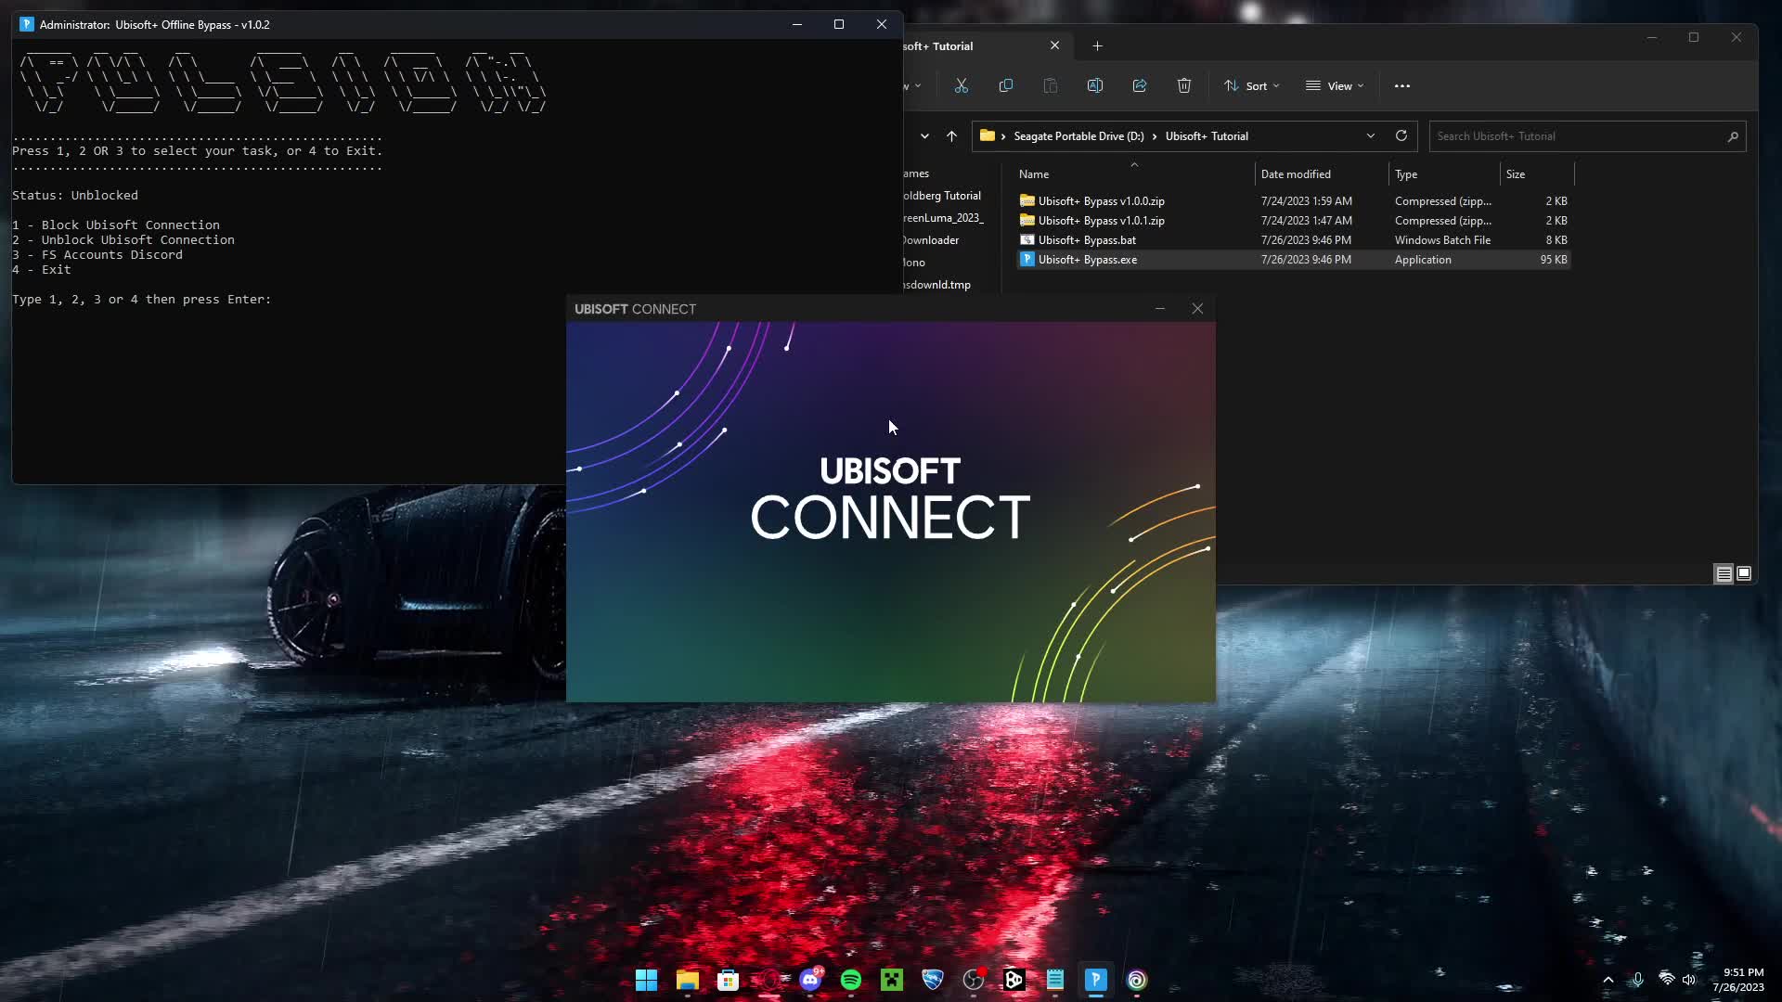
Task: Expand the address bar history dropdown
Action: pos(1371,135)
